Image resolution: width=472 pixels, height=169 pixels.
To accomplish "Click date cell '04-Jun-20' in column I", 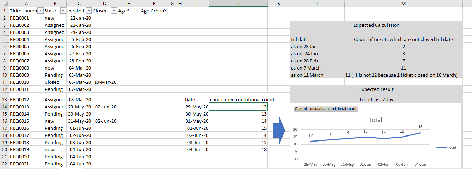I will click(x=197, y=149).
